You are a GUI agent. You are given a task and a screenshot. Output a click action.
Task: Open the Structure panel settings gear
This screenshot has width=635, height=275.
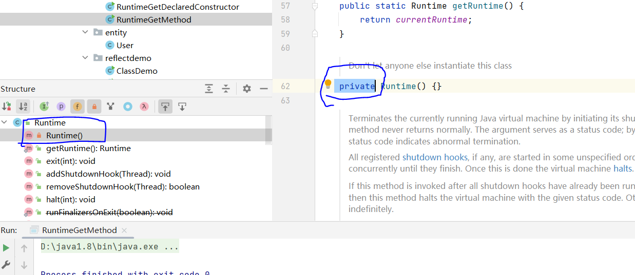tap(247, 89)
